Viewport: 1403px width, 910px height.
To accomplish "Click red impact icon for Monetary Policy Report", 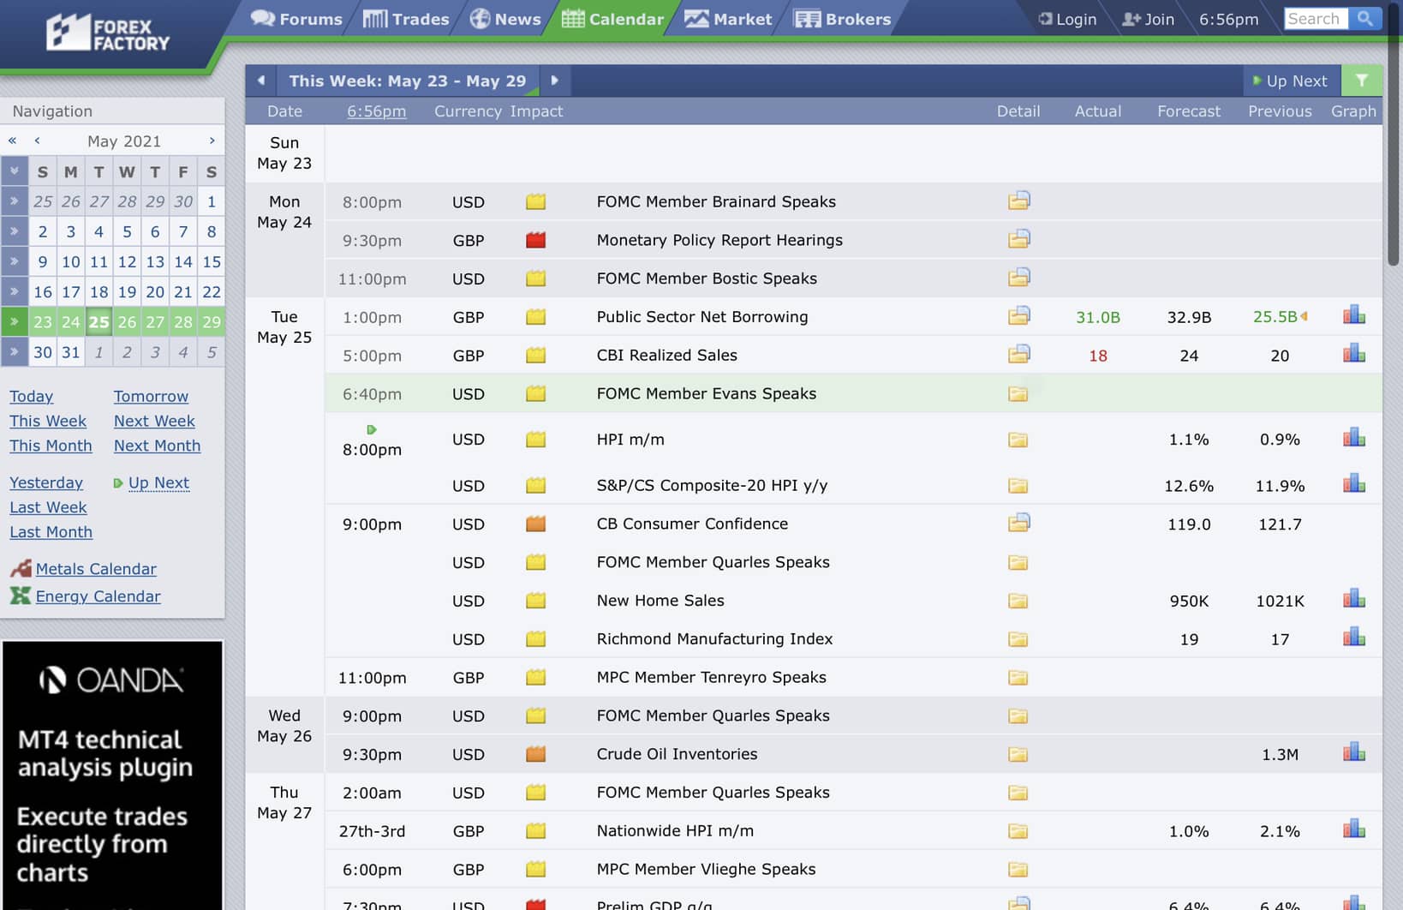I will coord(535,240).
